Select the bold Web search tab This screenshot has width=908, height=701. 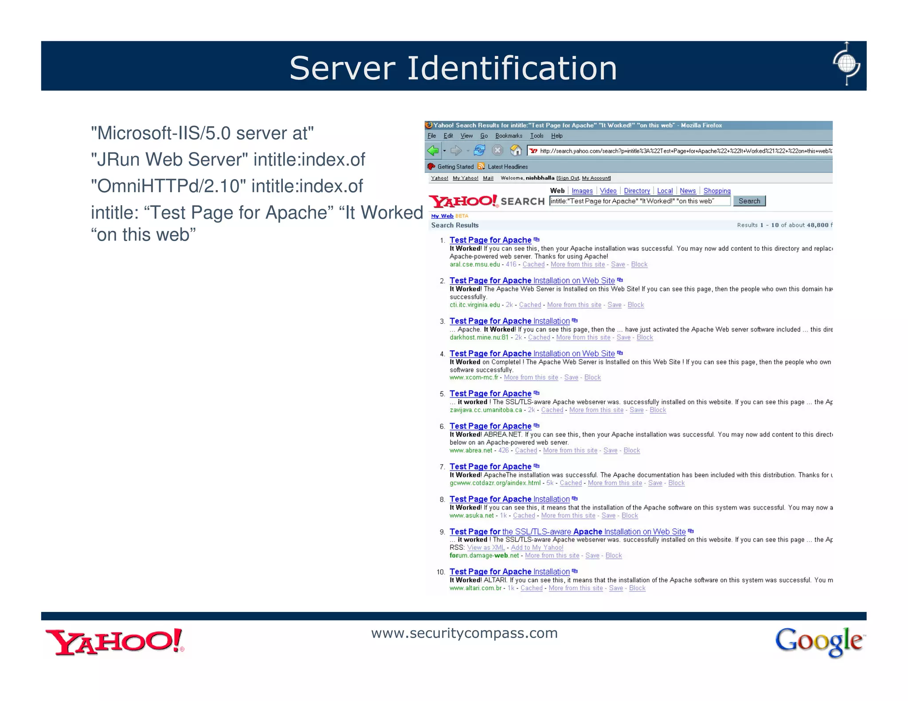pos(557,191)
